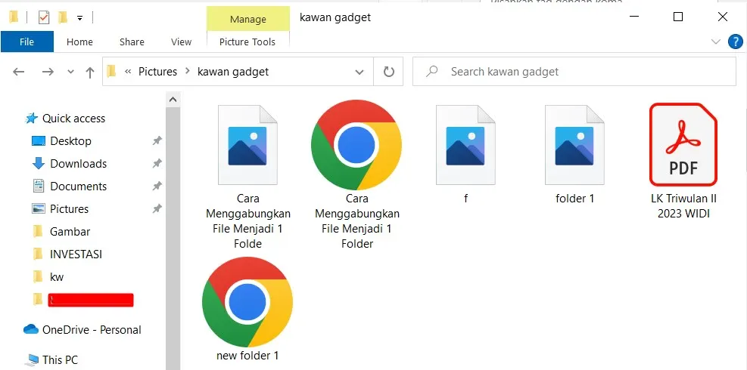This screenshot has width=747, height=370.
Task: Click the 'new folder 1' file name
Action: (247, 356)
